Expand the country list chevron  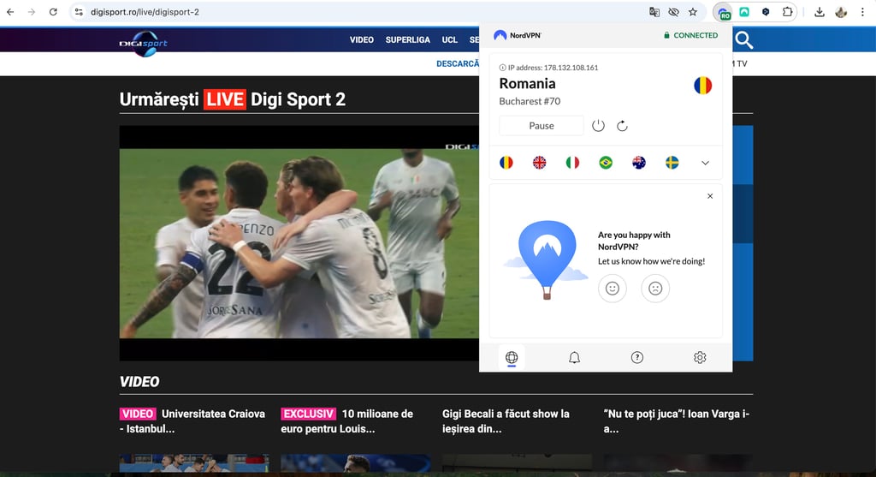click(x=705, y=163)
